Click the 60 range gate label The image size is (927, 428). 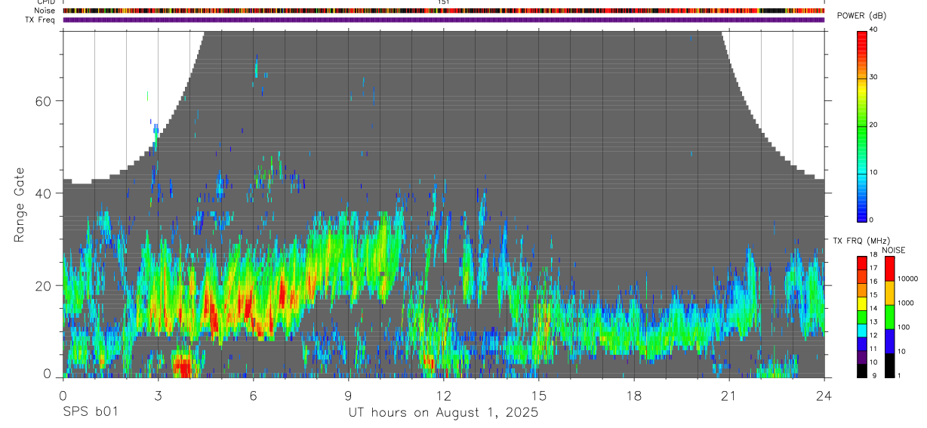tap(42, 101)
